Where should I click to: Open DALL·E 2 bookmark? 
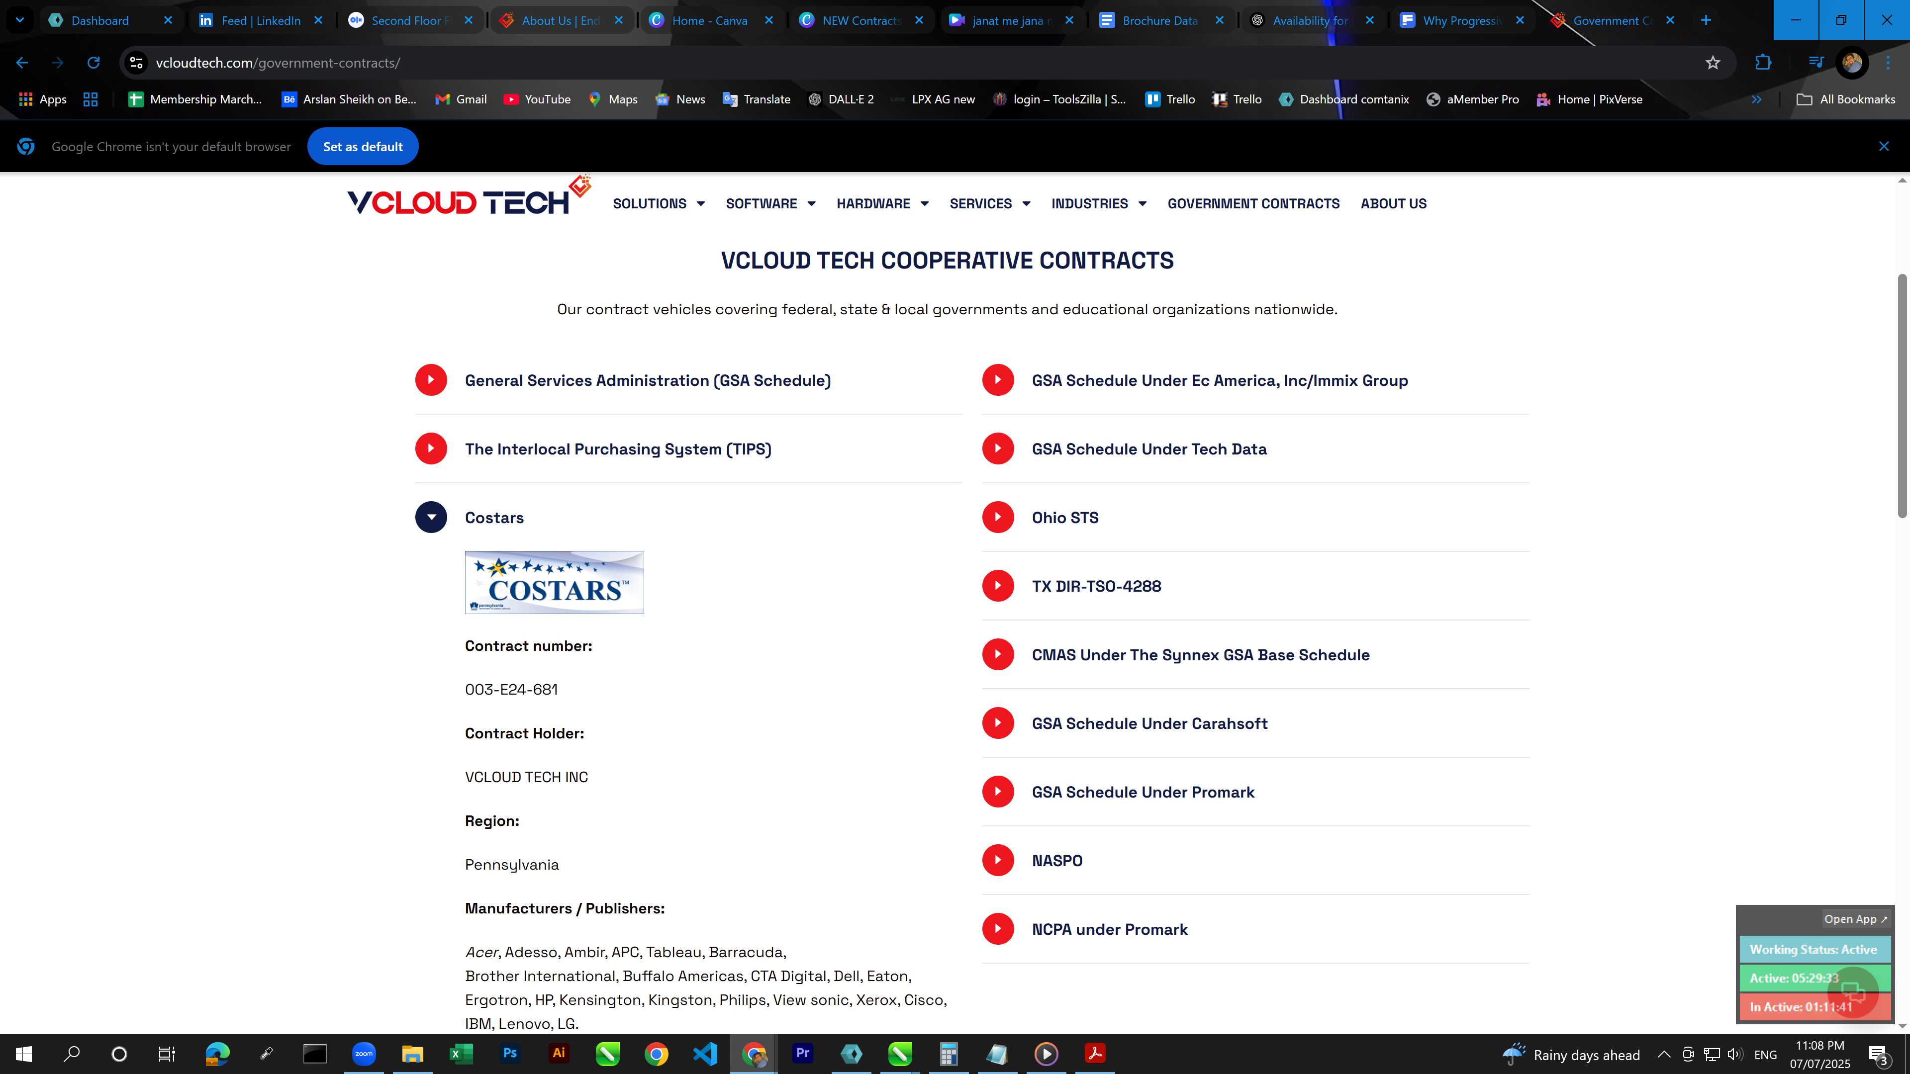tap(841, 99)
